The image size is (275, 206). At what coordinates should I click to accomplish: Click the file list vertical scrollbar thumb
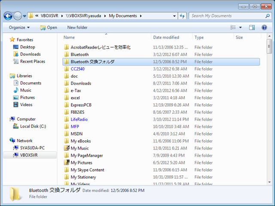tap(269, 46)
